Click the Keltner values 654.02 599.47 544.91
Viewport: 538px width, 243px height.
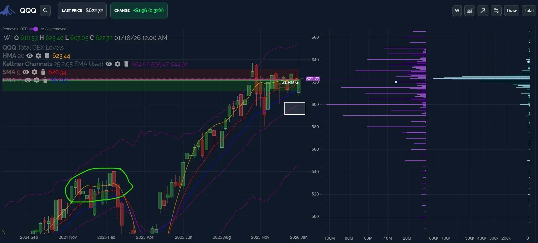pyautogui.click(x=160, y=64)
